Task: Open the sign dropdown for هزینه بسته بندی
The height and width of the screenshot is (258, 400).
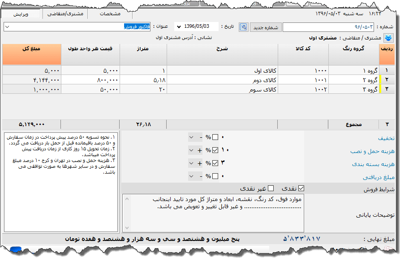Action: (x=196, y=163)
